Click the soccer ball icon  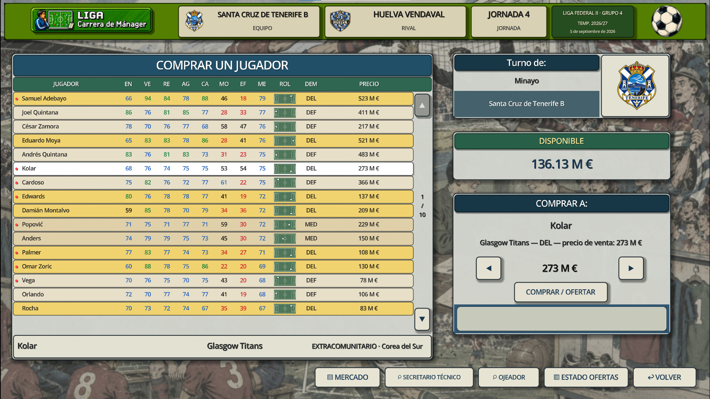click(666, 21)
